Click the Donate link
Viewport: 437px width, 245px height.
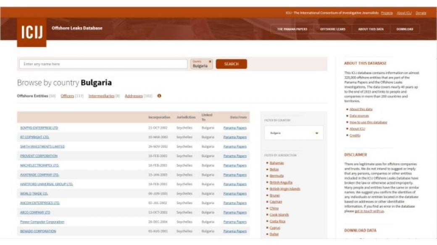tap(421, 13)
